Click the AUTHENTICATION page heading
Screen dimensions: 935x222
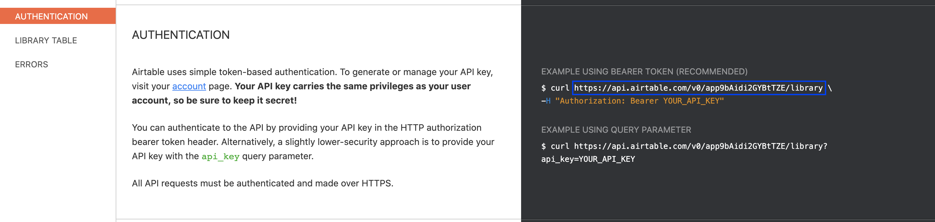pos(181,35)
